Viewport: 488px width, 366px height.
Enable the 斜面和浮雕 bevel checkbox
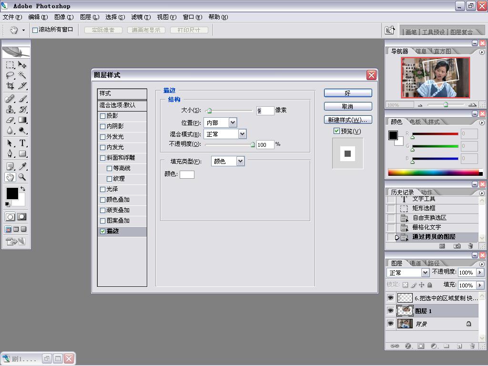click(x=102, y=158)
